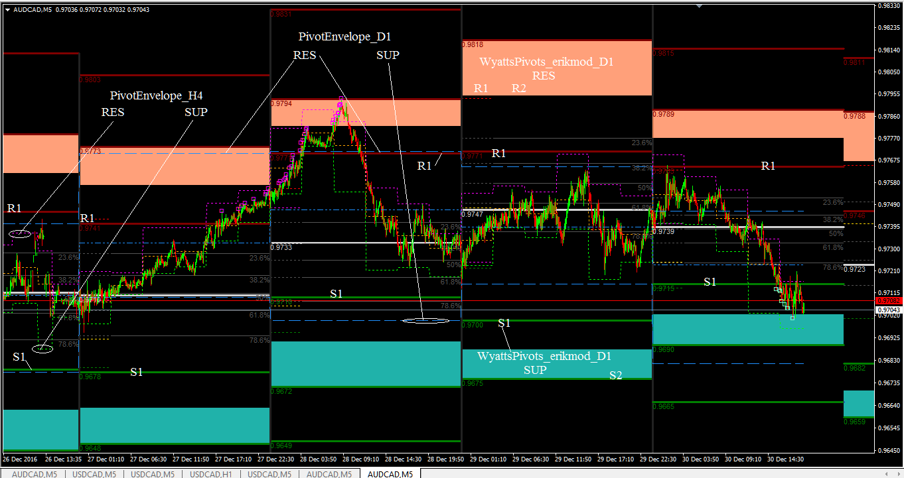Open USDCAD,M5 tab just before USDCAD,H1

point(154,473)
